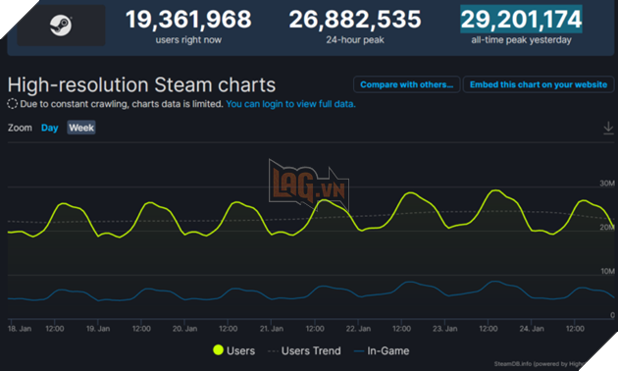Viewport: 618px width, 371px height.
Task: Toggle the Users series in legend
Action: coord(234,350)
